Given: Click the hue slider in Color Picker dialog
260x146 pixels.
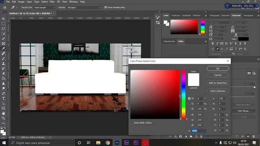Looking at the screenshot, I should [184, 94].
